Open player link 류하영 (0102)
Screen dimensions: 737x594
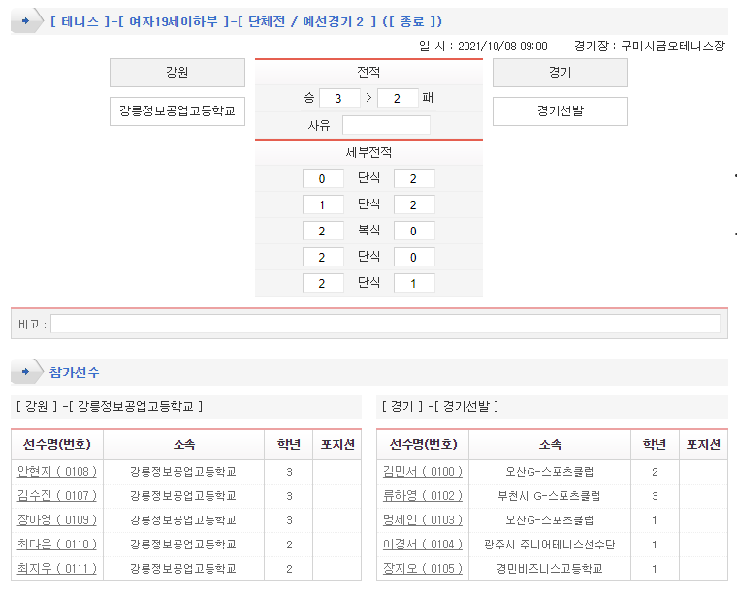click(x=423, y=496)
